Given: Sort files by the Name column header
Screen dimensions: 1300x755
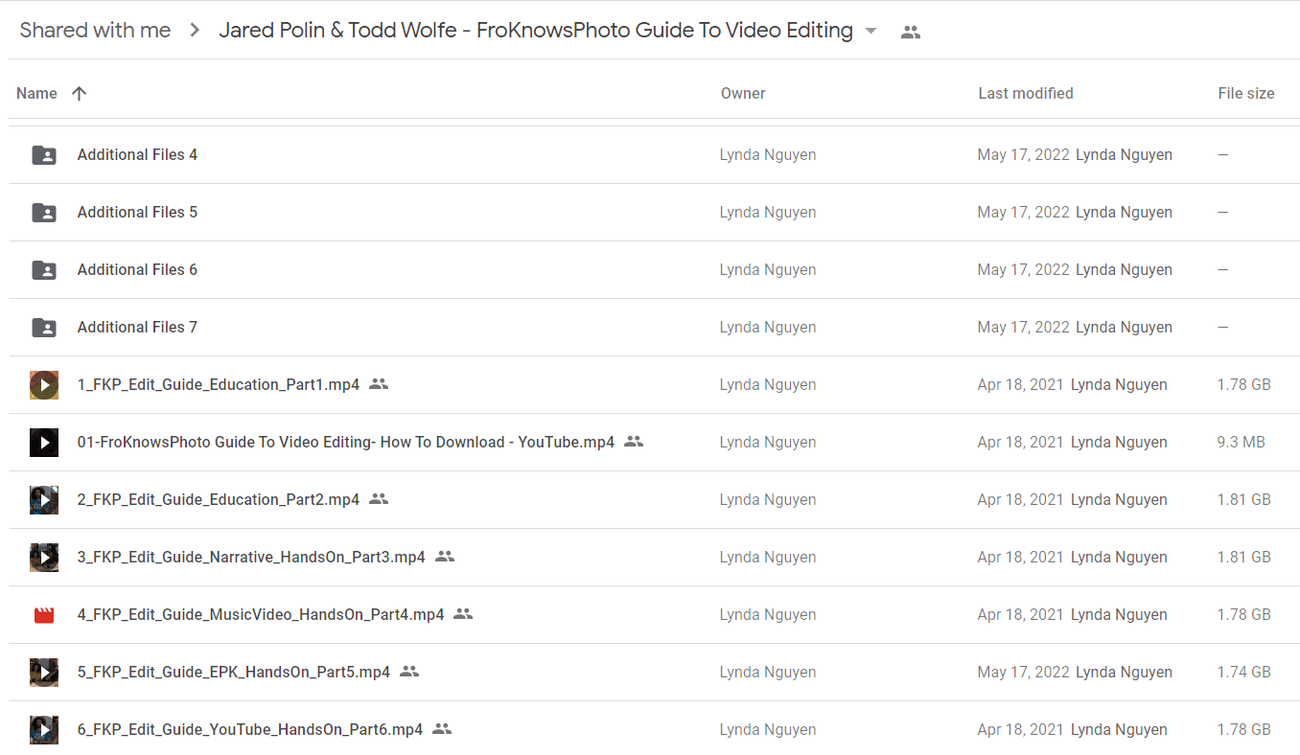Looking at the screenshot, I should tap(36, 93).
